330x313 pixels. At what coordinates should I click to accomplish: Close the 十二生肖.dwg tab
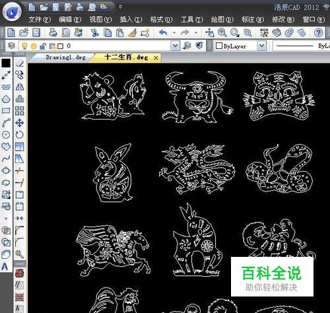click(156, 58)
